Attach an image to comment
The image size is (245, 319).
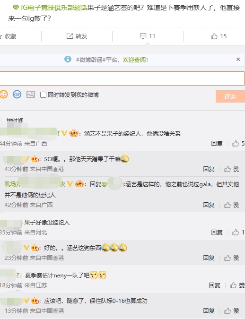pyautogui.click(x=31, y=95)
